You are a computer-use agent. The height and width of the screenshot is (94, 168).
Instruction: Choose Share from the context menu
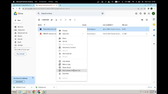72,38
